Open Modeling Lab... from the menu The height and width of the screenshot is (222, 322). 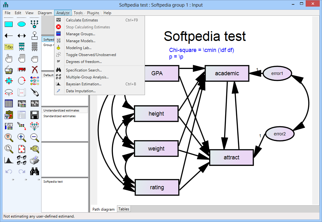100,48
